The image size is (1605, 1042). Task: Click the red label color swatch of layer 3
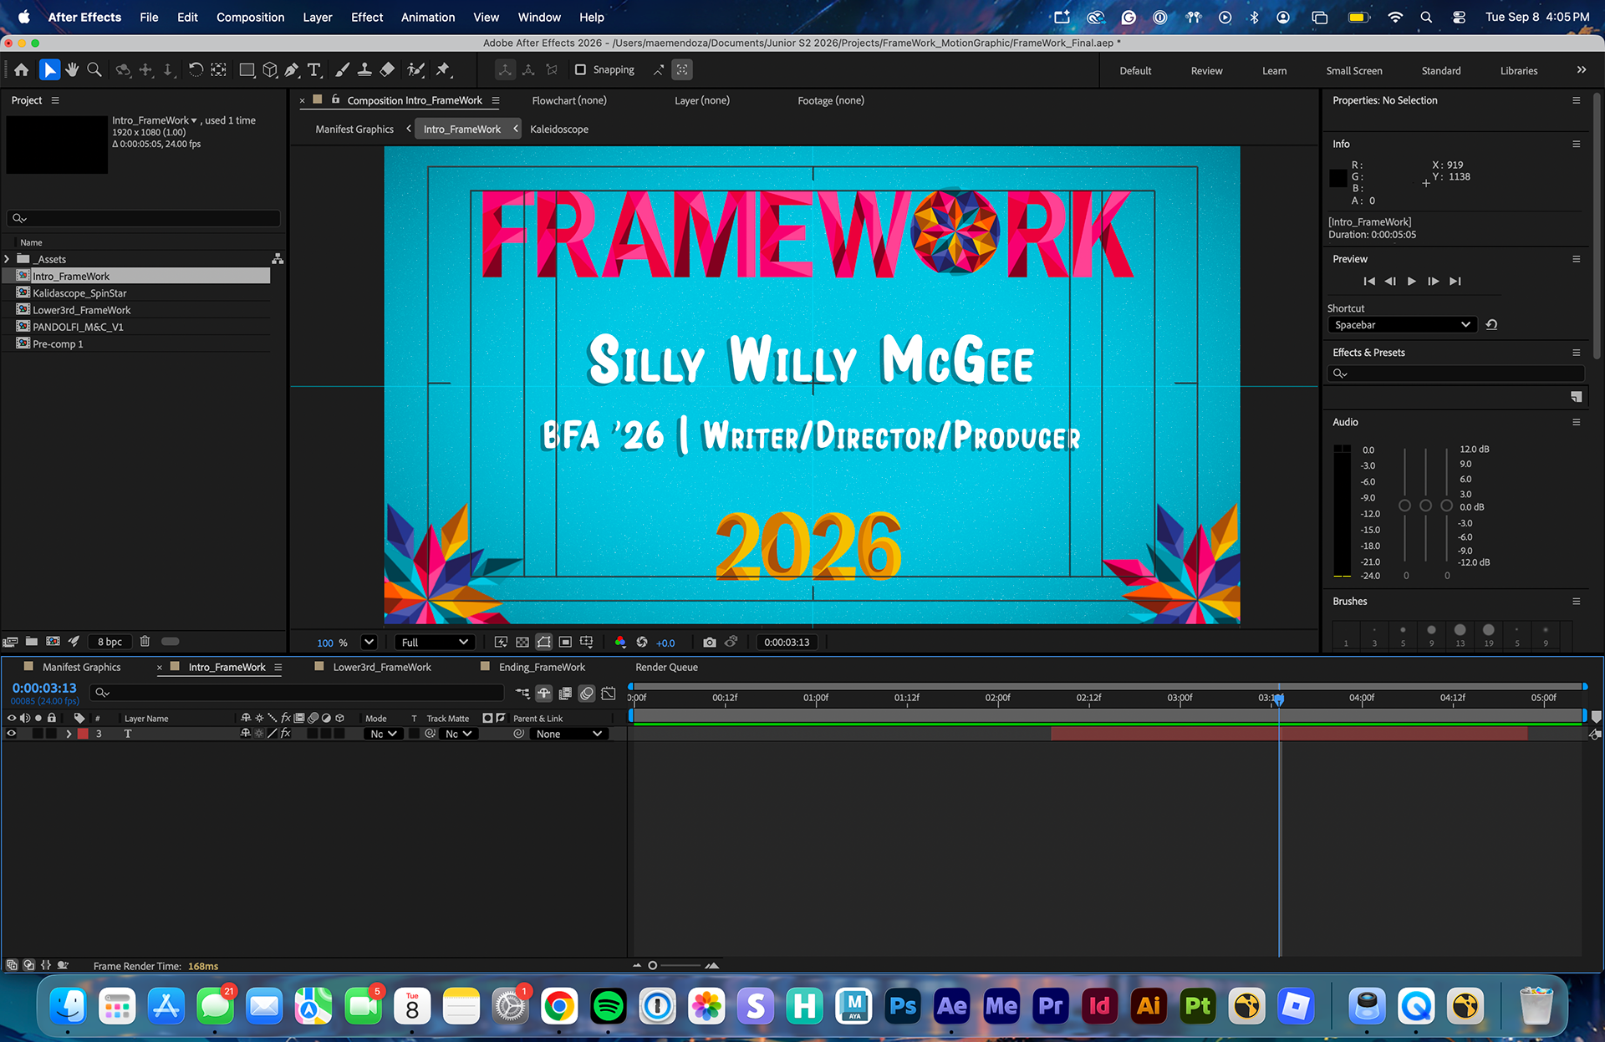(83, 734)
